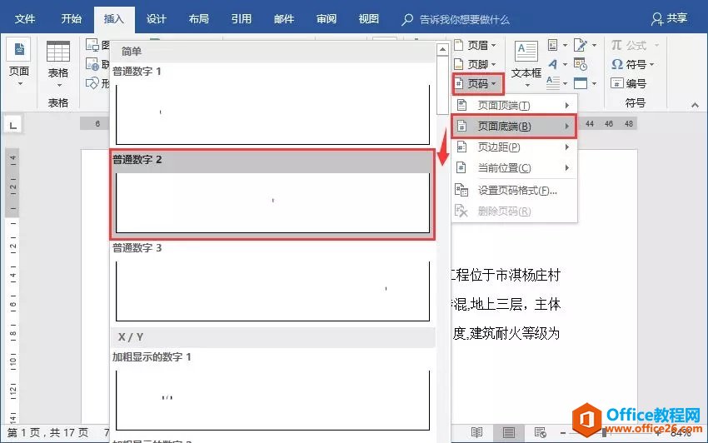The height and width of the screenshot is (443, 708).
Task: Click 删除页码(R) menu item
Action: (x=514, y=211)
